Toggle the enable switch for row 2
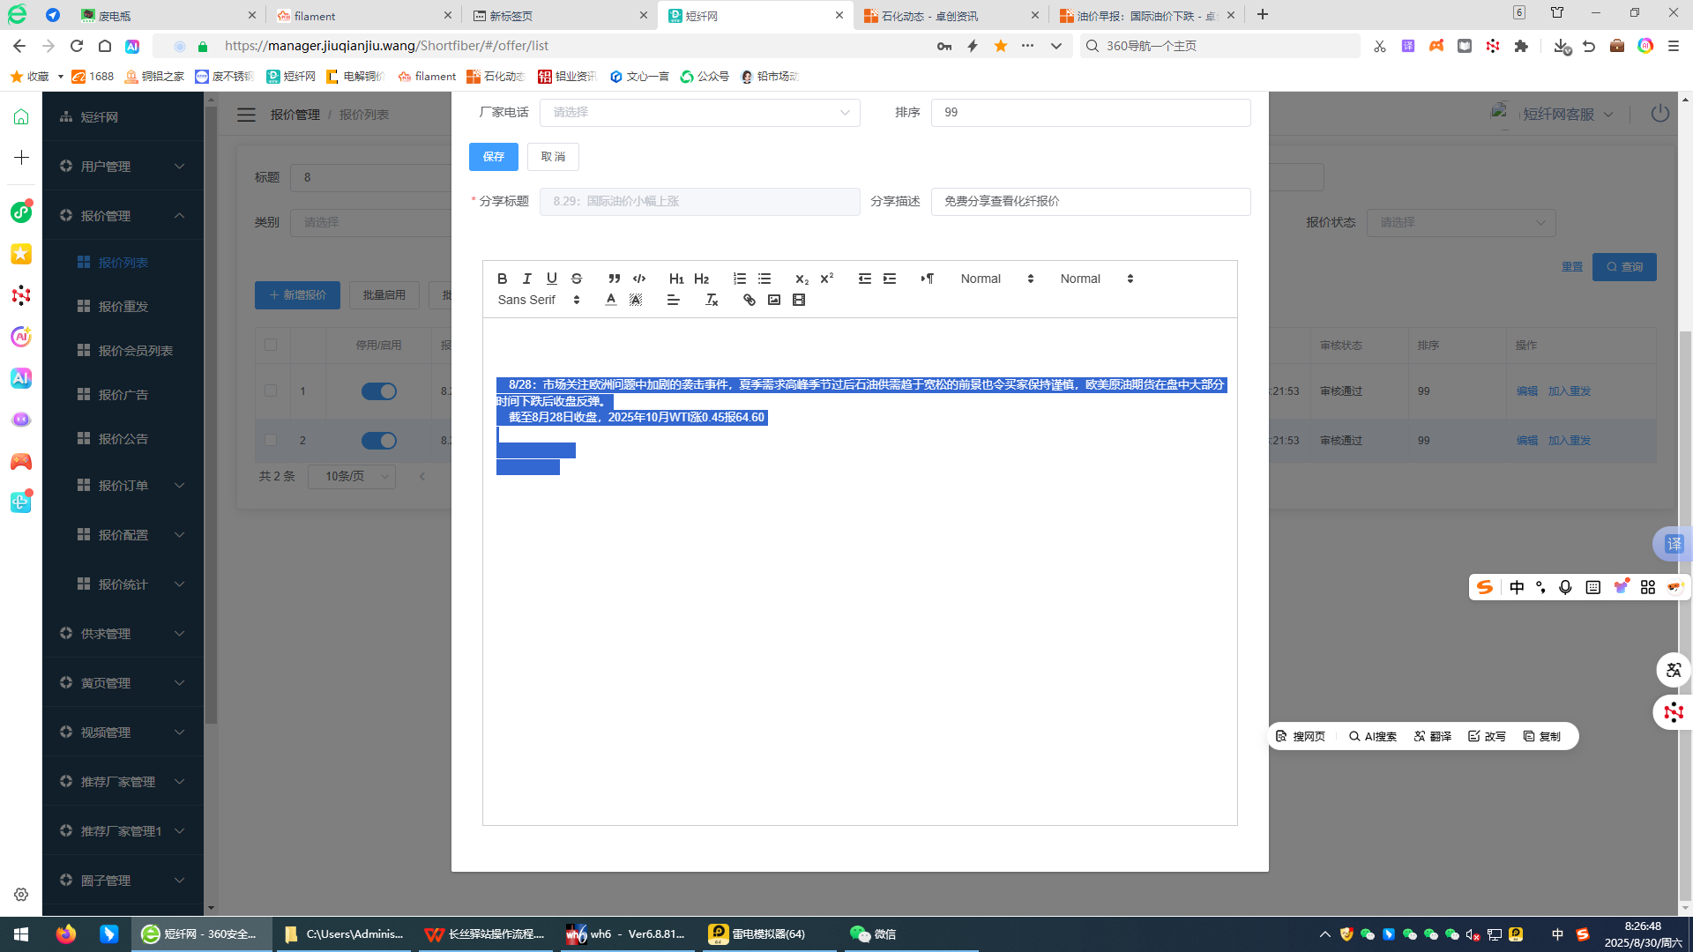This screenshot has height=952, width=1693. tap(379, 441)
